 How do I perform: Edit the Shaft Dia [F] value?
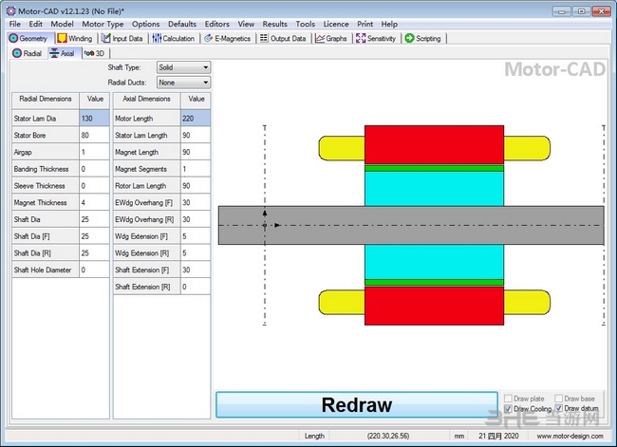[x=94, y=236]
